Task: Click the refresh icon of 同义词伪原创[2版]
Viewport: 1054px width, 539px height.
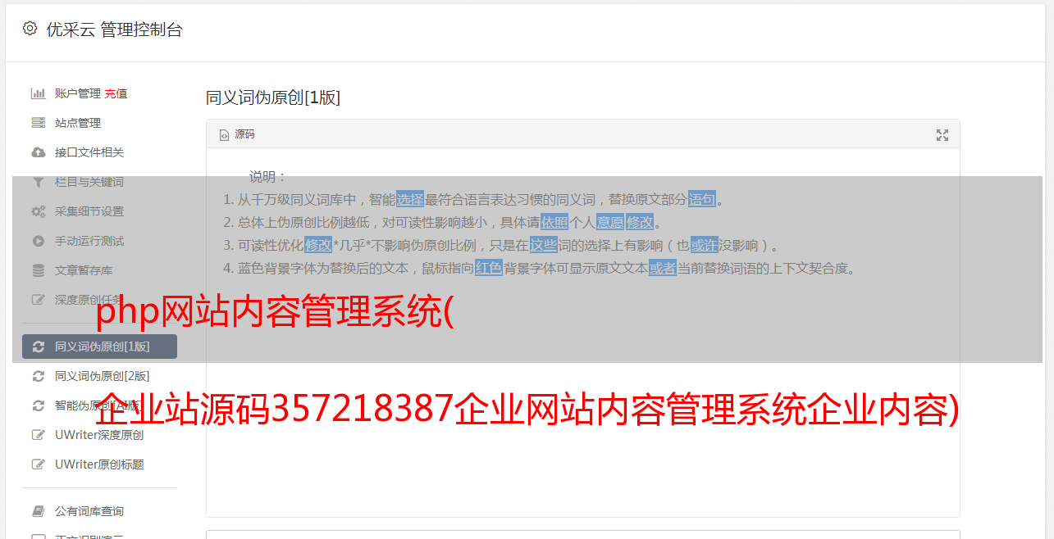Action: pos(38,376)
